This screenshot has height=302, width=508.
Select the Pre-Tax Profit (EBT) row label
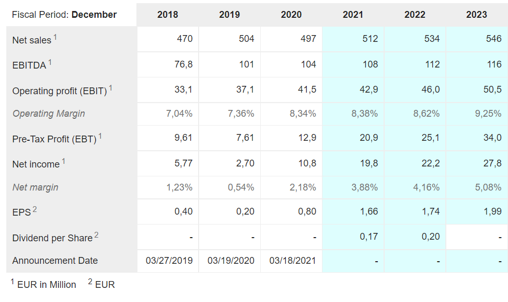point(54,139)
